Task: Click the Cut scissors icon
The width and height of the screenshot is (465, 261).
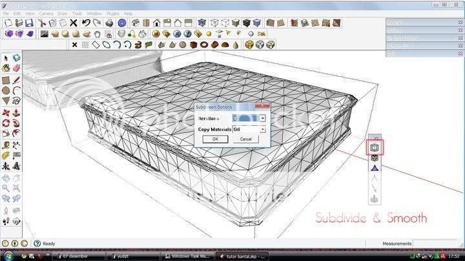Action: click(x=42, y=23)
